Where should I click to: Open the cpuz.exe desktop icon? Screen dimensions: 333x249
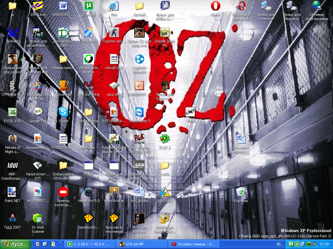tap(114, 88)
